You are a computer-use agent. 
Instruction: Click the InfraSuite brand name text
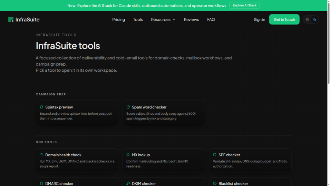point(27,19)
